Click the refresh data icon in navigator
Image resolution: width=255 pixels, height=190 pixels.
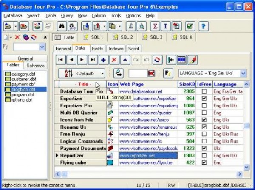(x=157, y=60)
